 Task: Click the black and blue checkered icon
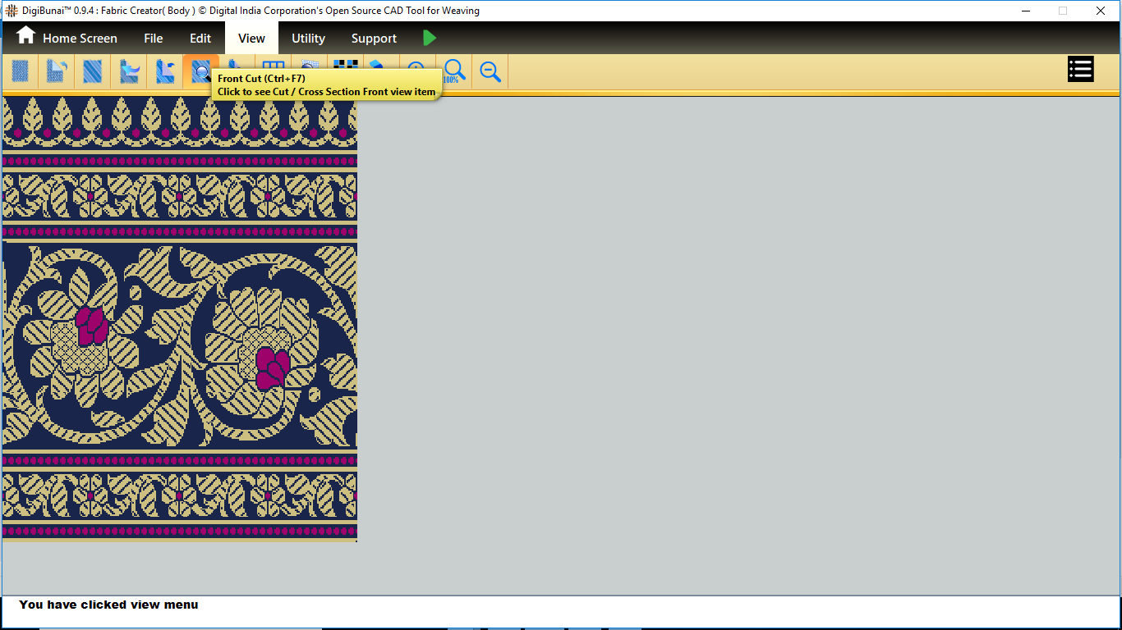click(x=346, y=65)
